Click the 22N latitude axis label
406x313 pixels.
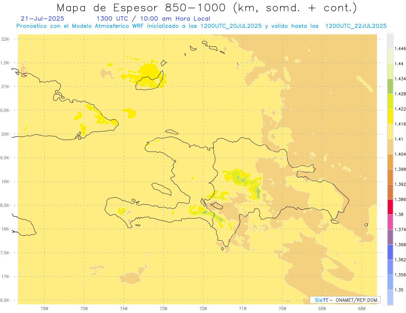(6, 39)
